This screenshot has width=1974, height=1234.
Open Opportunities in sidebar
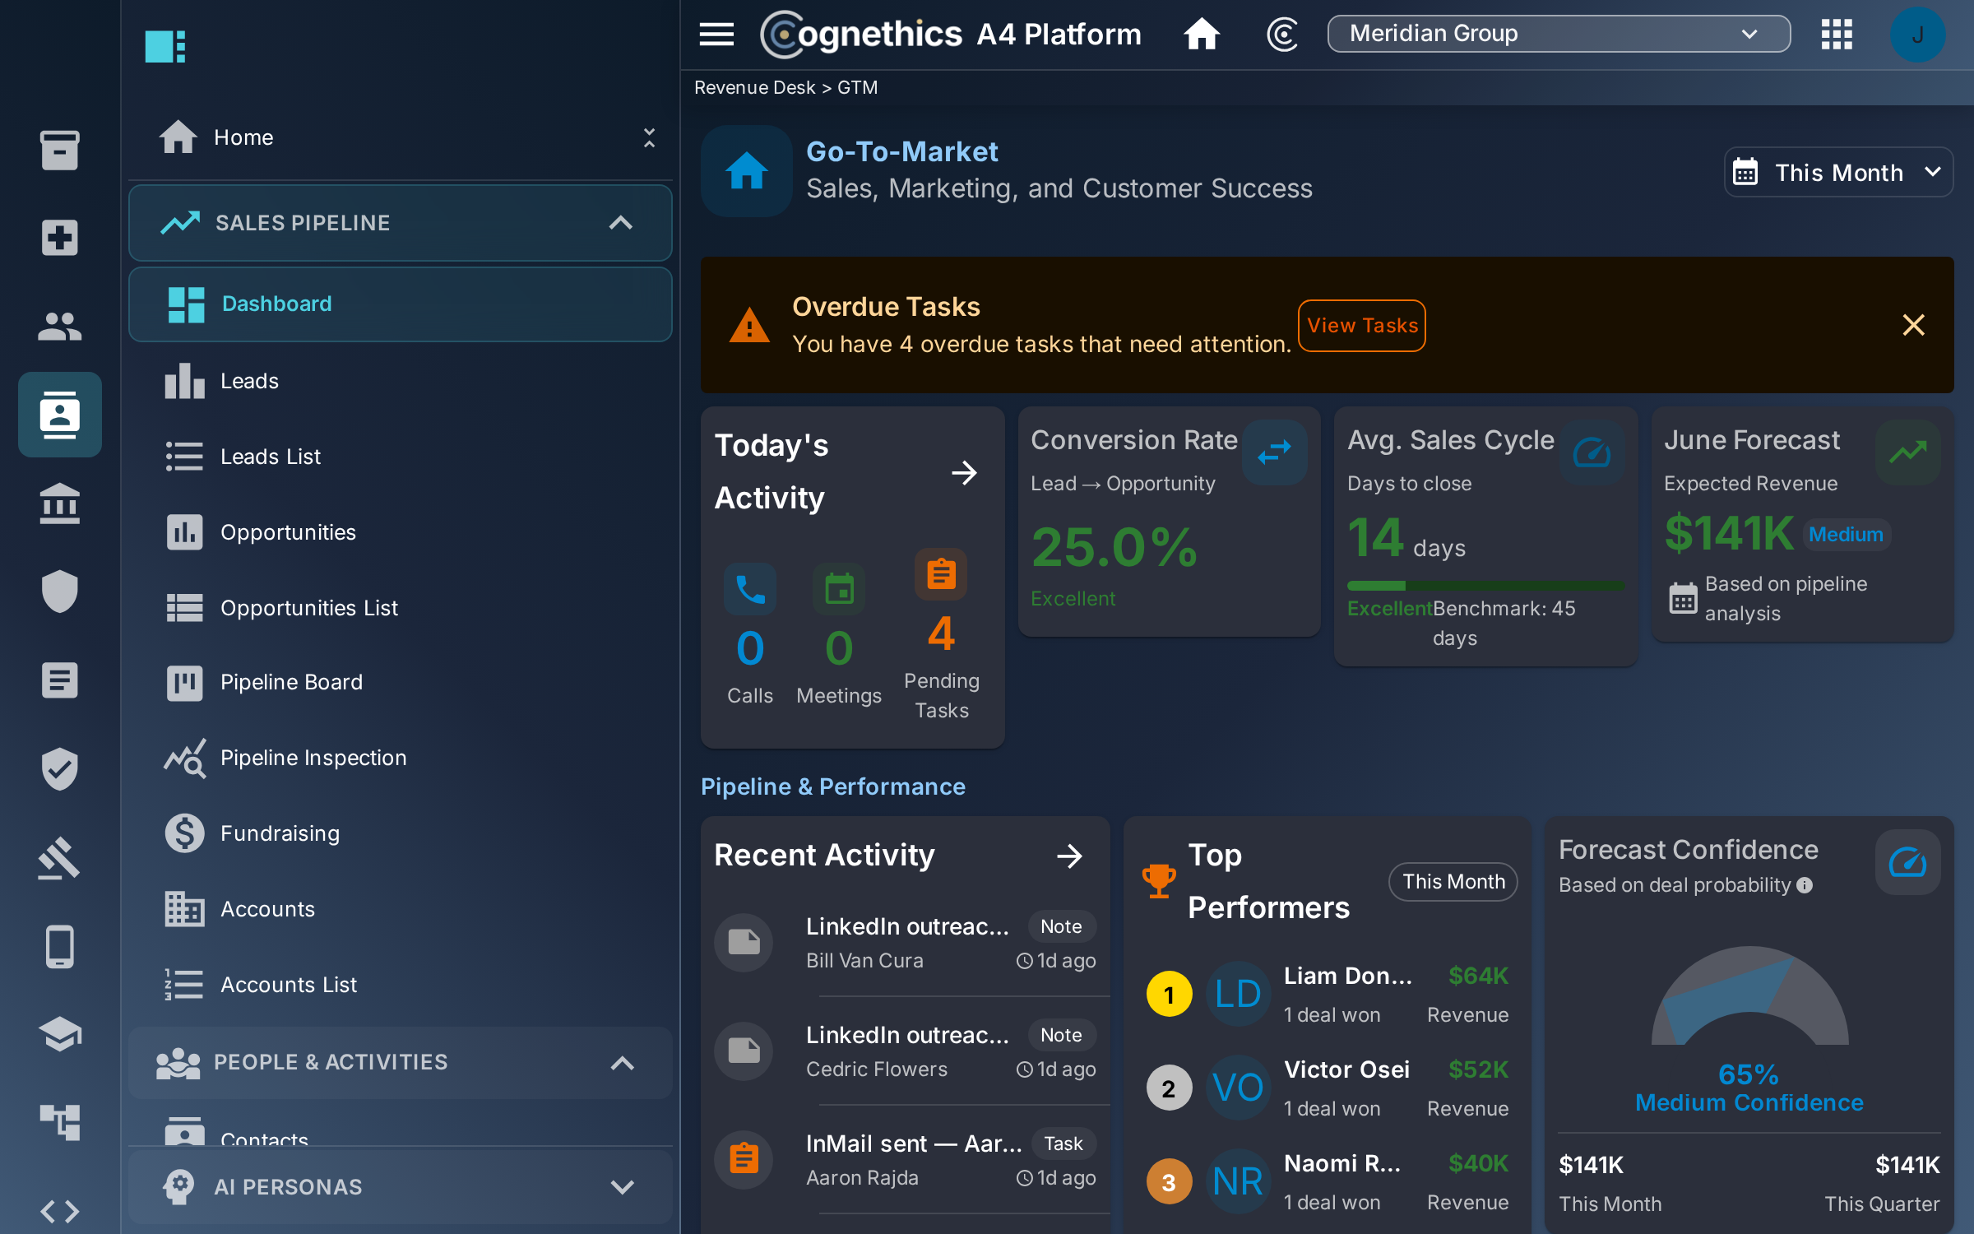click(401, 532)
